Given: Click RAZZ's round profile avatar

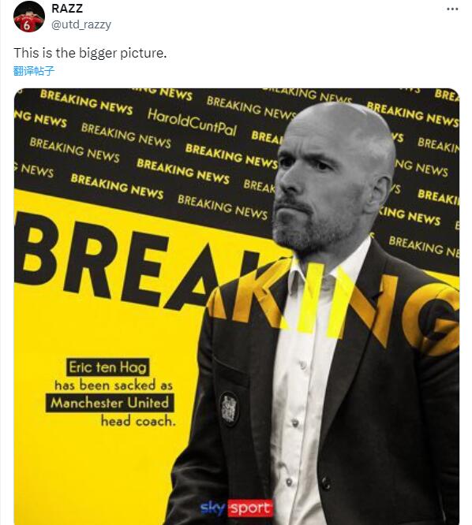Looking at the screenshot, I should [x=29, y=17].
